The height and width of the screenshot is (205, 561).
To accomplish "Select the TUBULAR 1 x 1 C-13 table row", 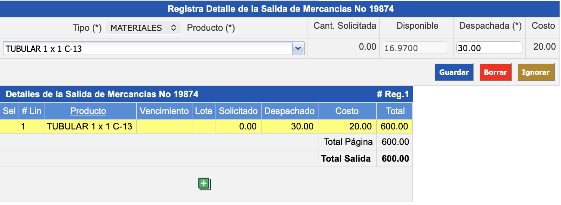I will click(x=90, y=126).
